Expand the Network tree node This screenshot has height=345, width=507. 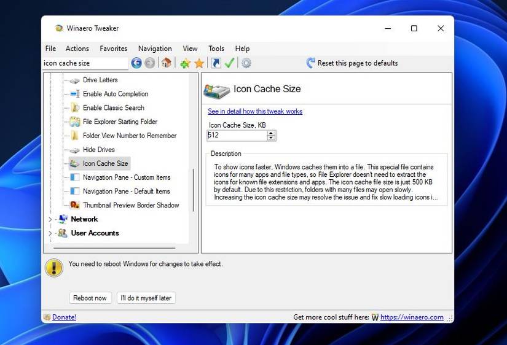pos(50,219)
